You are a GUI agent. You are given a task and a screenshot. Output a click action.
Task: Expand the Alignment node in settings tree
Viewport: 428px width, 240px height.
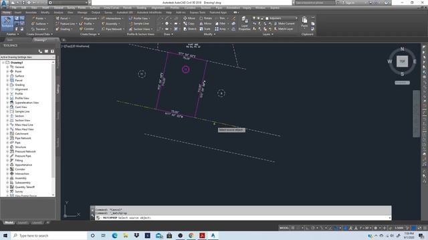7,89
